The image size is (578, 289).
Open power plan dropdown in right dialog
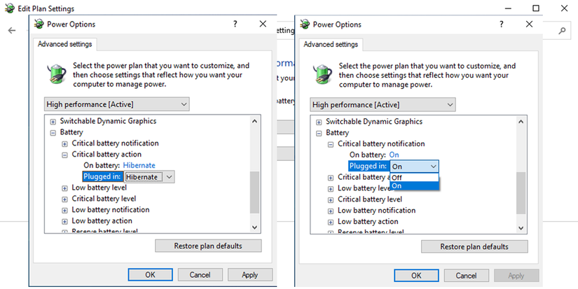click(x=383, y=104)
